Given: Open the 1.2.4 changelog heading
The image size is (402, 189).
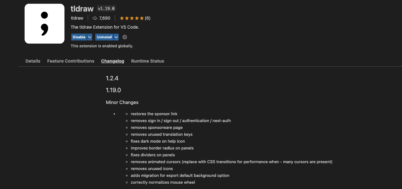Looking at the screenshot, I should tap(112, 78).
